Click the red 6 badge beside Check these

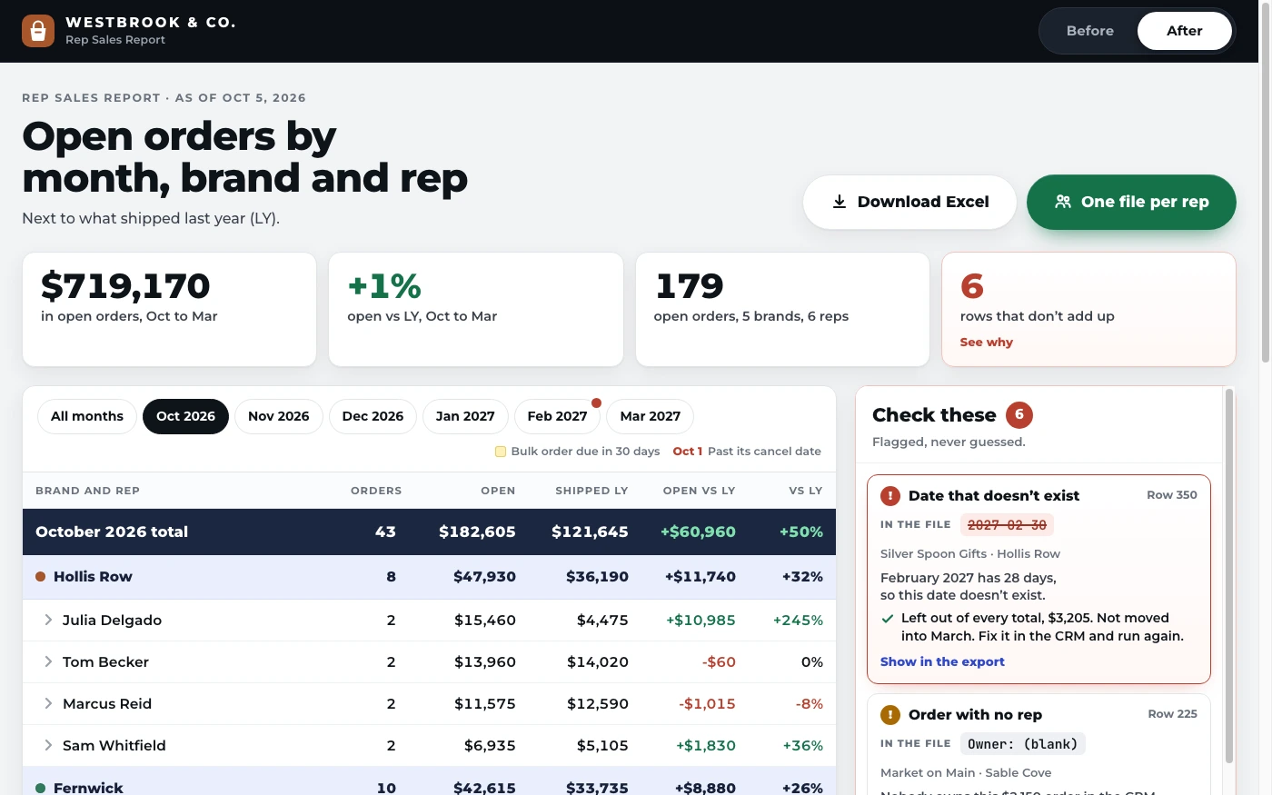1019,415
